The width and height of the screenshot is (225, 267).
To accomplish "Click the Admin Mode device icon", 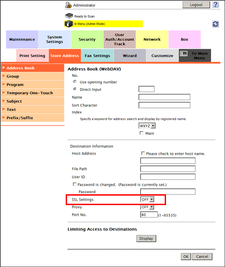I will [x=69, y=24].
